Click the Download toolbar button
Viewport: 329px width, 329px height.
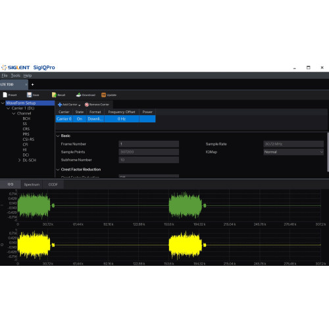click(86, 95)
